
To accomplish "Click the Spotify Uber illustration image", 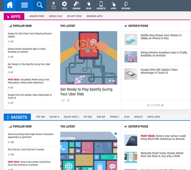I will (89, 57).
